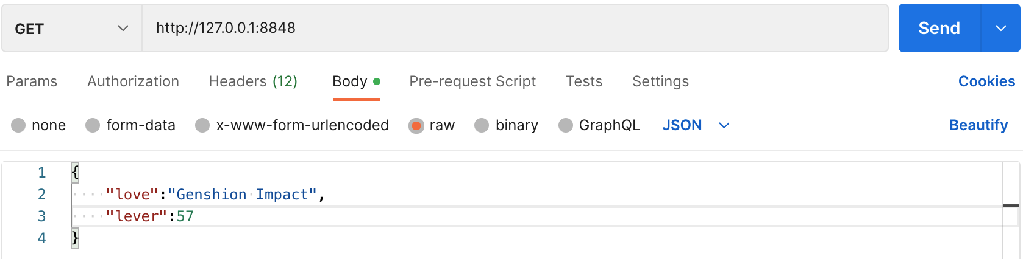
Task: Select the raw body type
Action: 432,125
